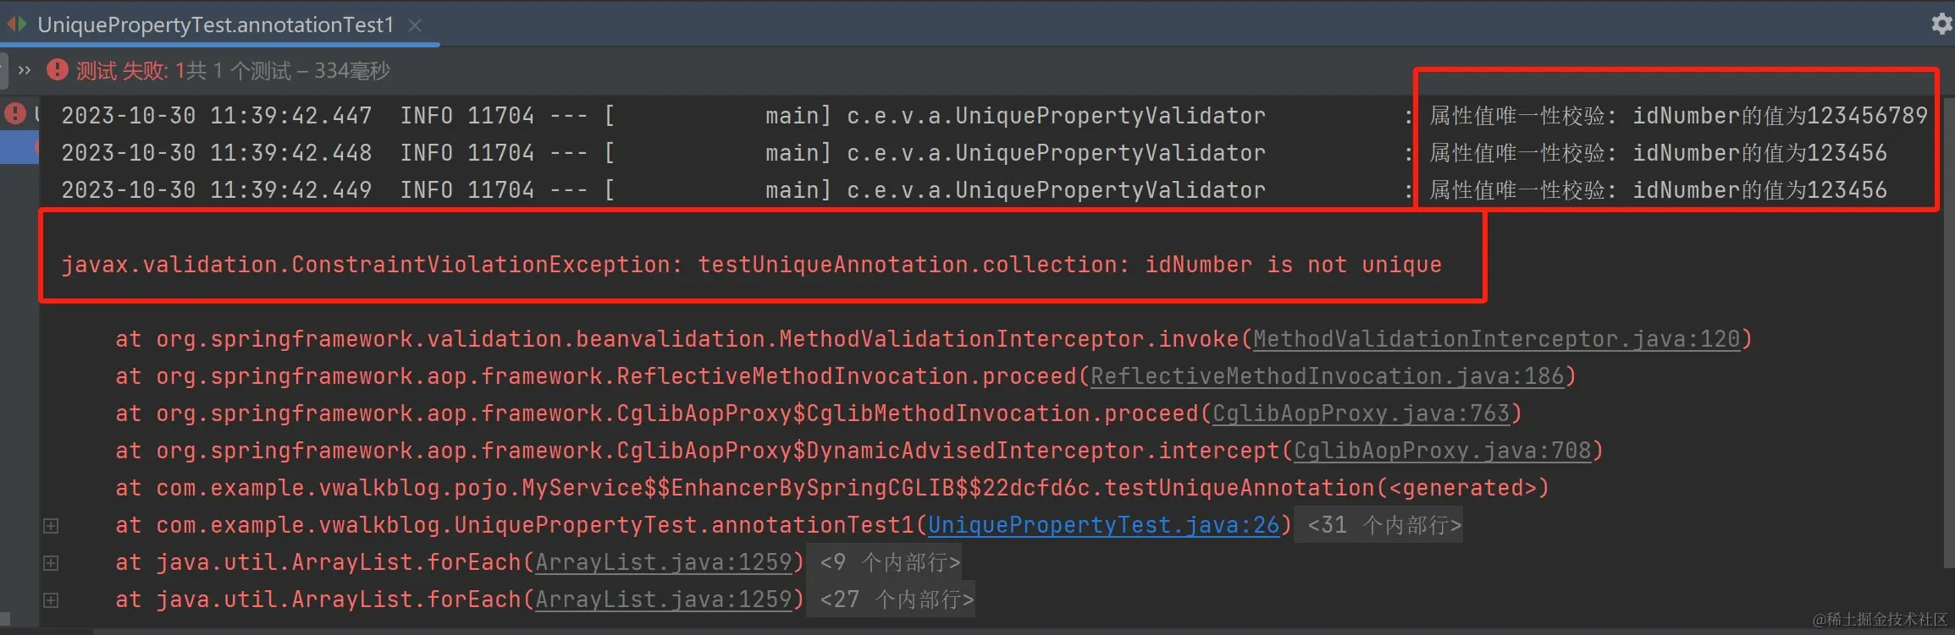
Task: Select the UniquePropertyTest.annotationTest1 run tab
Action: (215, 25)
